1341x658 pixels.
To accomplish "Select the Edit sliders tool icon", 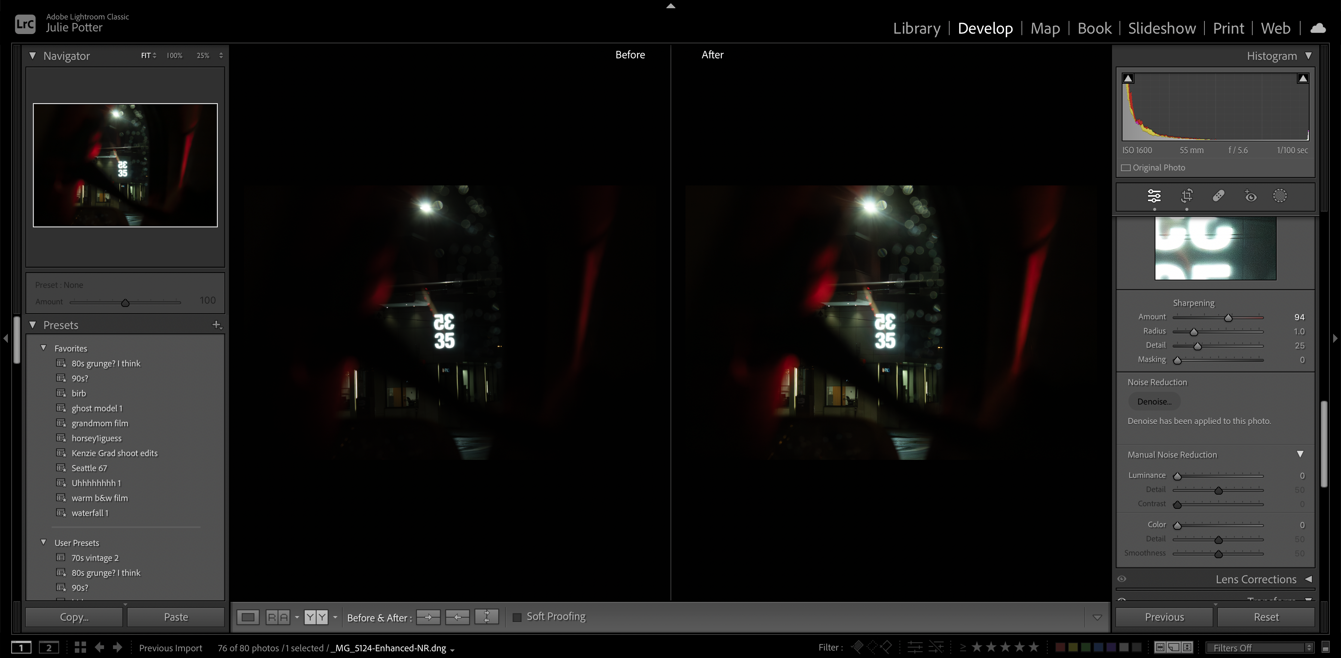I will 1154,196.
